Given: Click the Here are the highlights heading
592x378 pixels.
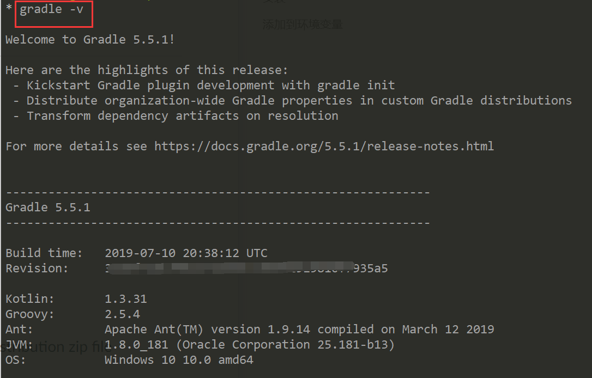Looking at the screenshot, I should (x=146, y=70).
